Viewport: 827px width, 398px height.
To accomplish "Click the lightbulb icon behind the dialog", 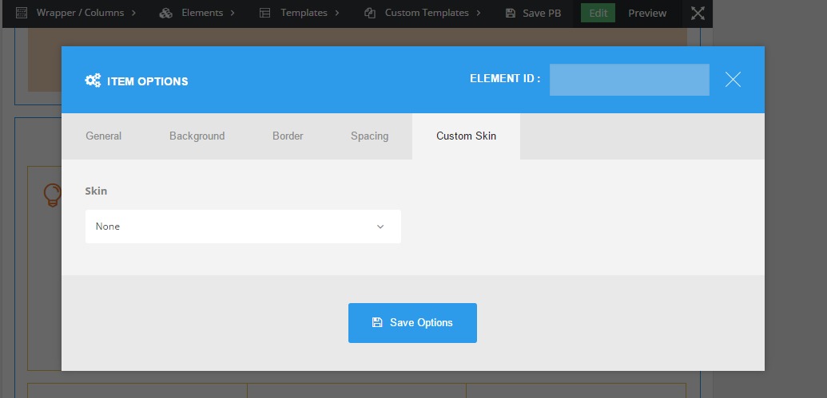I will 52,195.
